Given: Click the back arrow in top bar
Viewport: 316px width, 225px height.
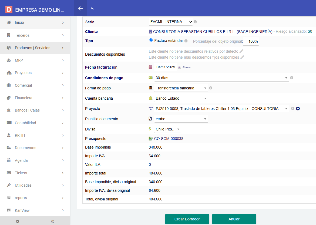Looking at the screenshot, I should click(80, 8).
